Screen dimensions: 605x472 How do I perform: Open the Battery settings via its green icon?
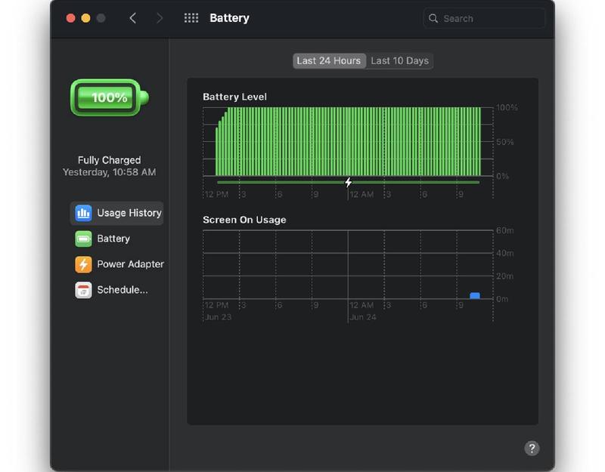tap(83, 239)
